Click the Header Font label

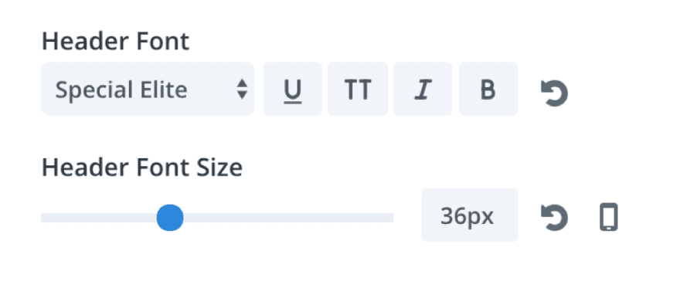[x=115, y=42]
